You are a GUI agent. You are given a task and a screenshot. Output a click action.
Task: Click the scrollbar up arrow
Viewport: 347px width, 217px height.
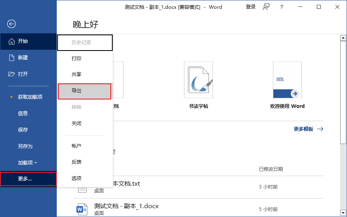(343, 38)
